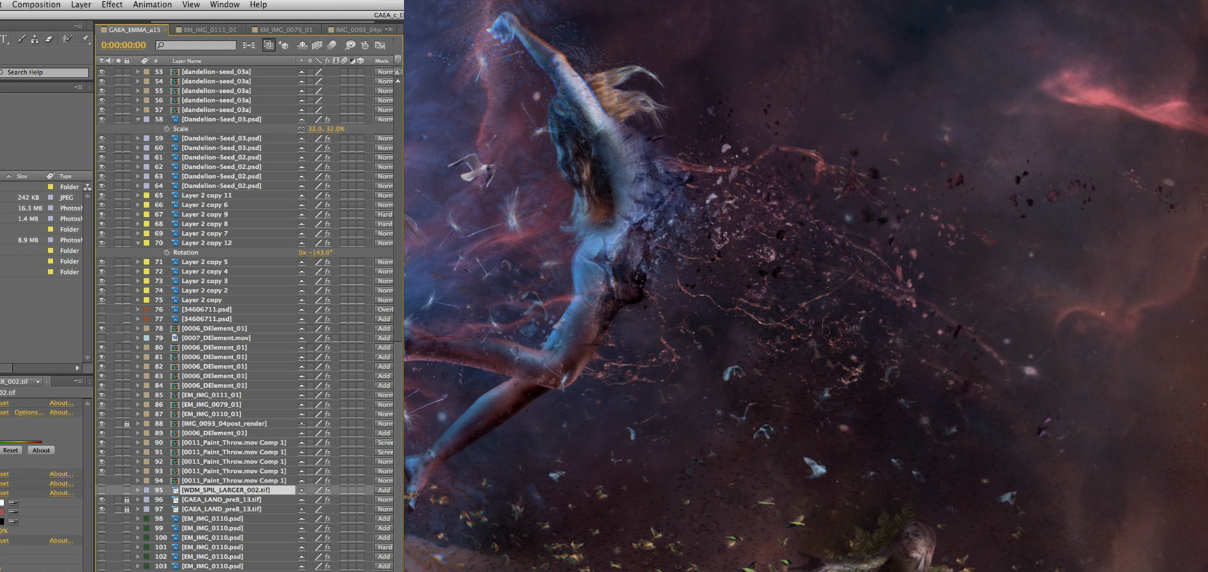
Task: Expand layer 79 0007_DElement.mov
Action: (x=137, y=338)
